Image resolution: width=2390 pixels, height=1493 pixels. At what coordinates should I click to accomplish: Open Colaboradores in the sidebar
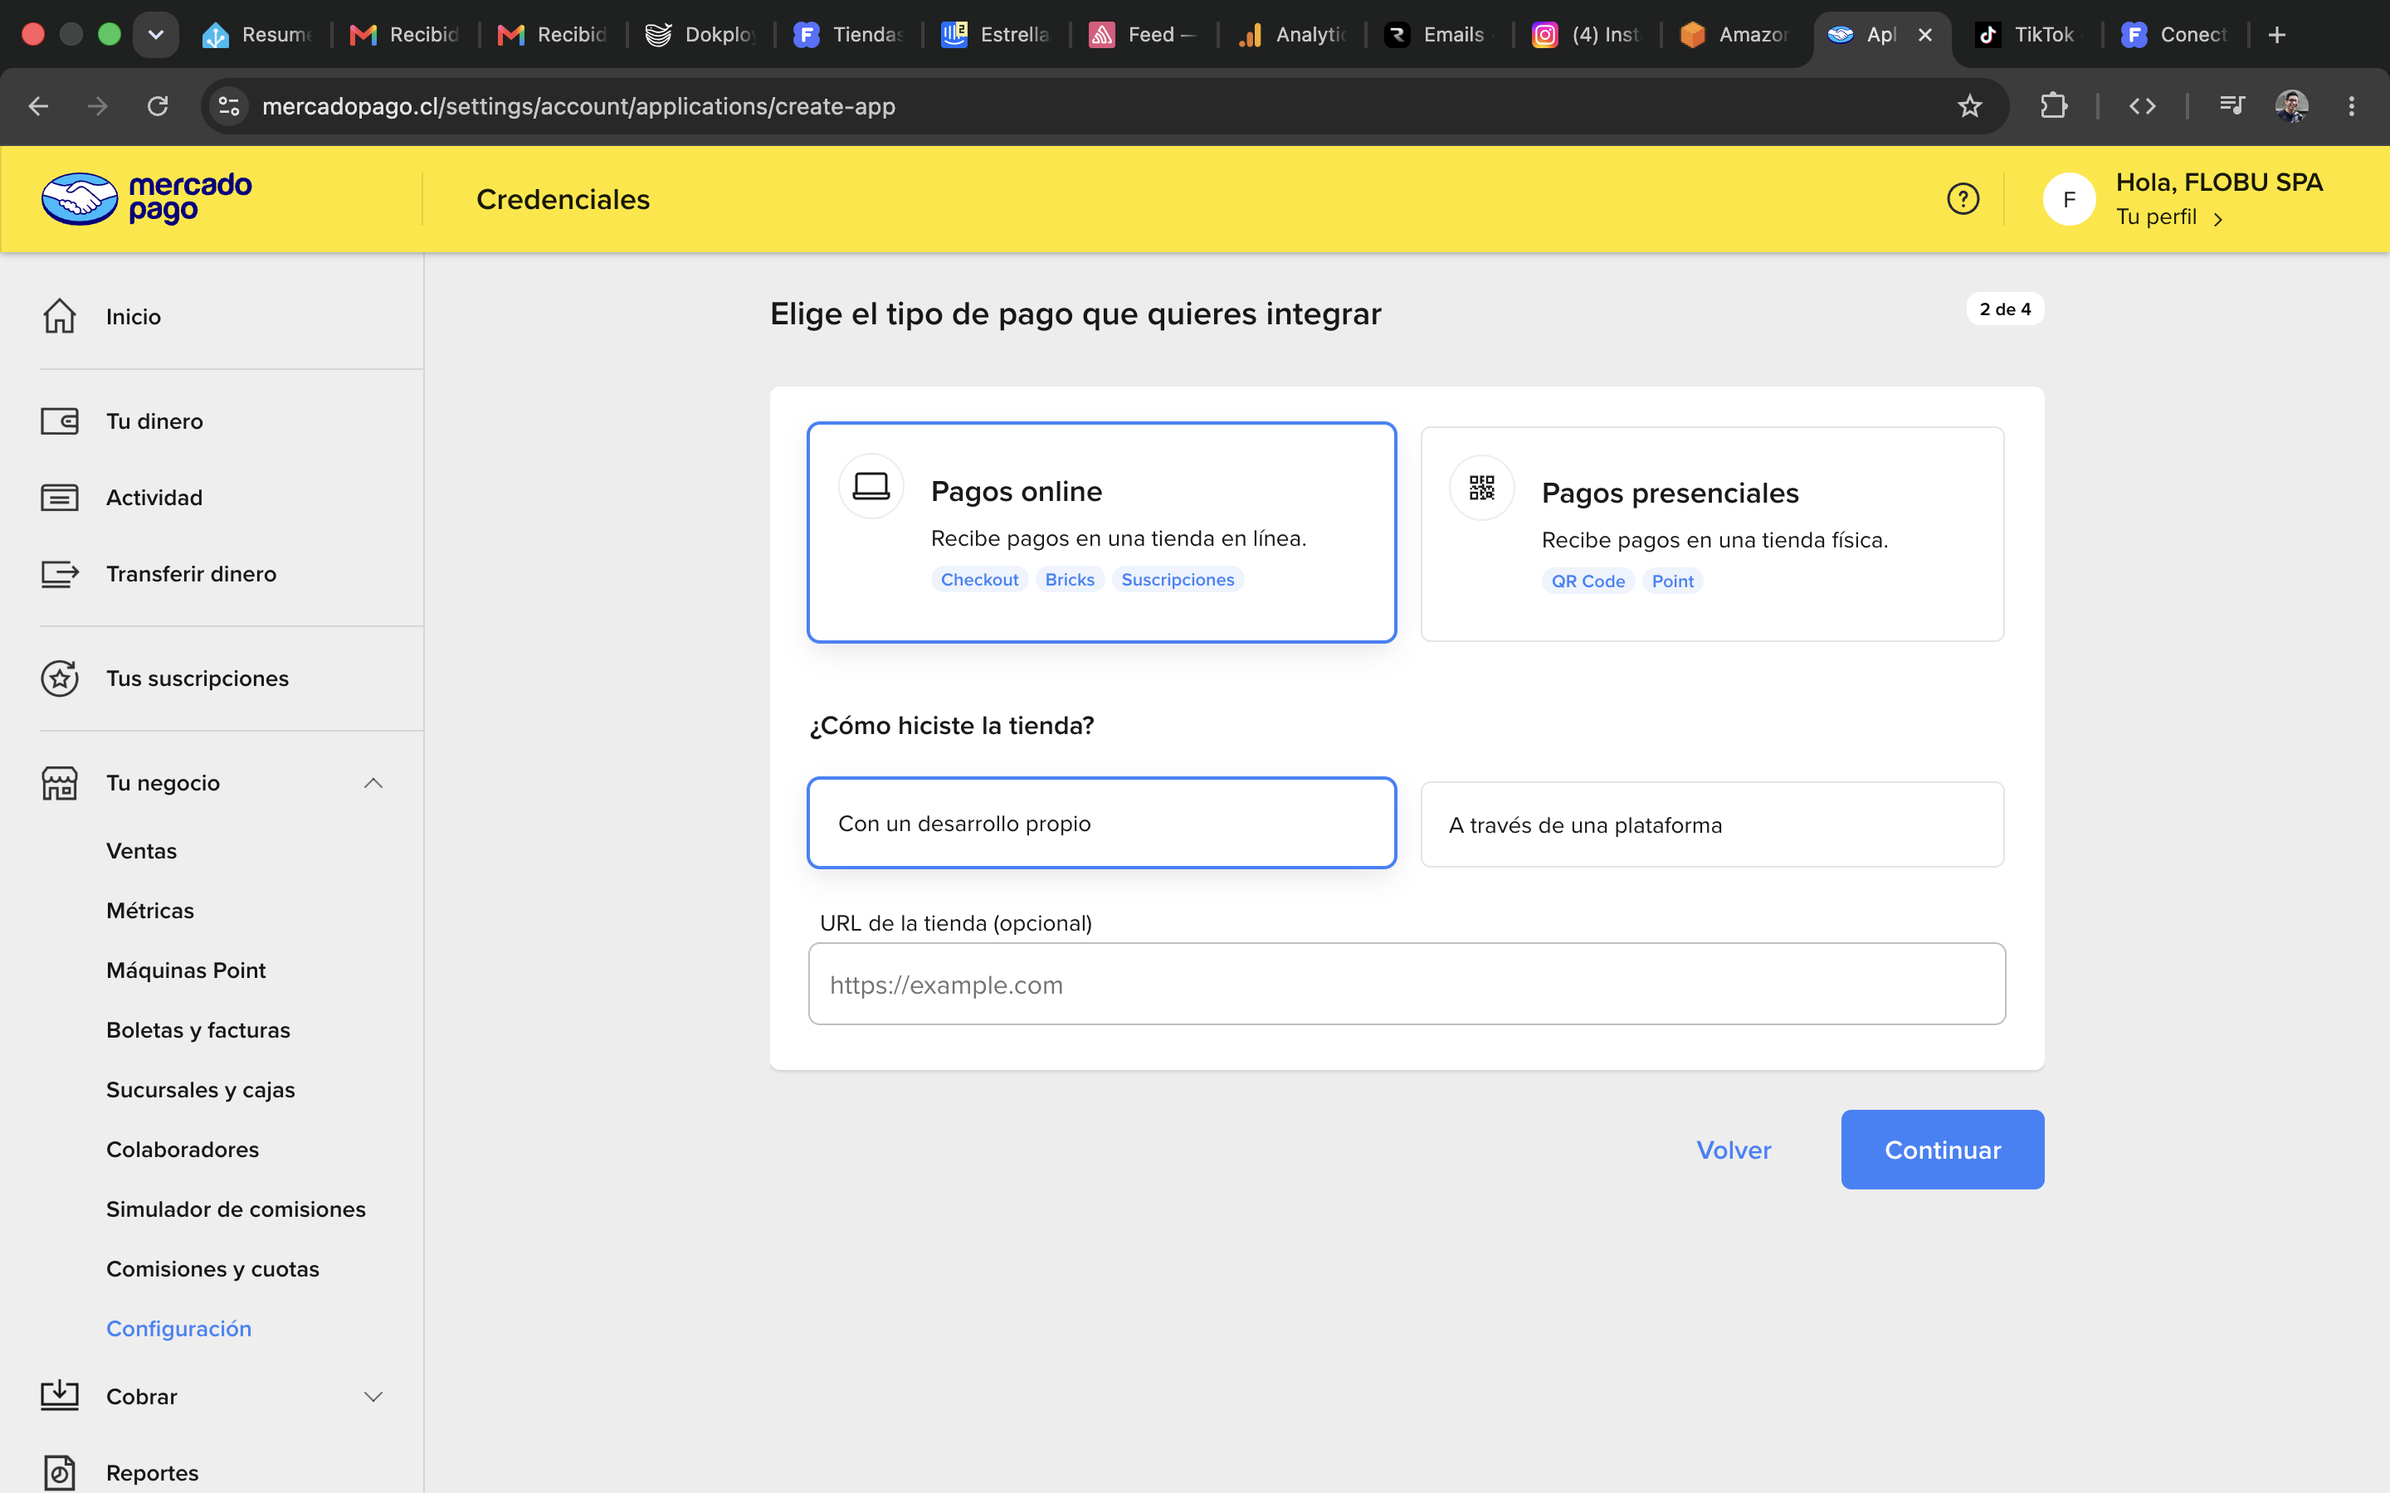pos(183,1150)
